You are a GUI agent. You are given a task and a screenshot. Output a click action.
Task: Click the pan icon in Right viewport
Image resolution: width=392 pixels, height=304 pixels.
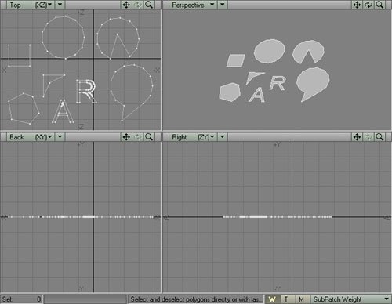tap(357, 137)
